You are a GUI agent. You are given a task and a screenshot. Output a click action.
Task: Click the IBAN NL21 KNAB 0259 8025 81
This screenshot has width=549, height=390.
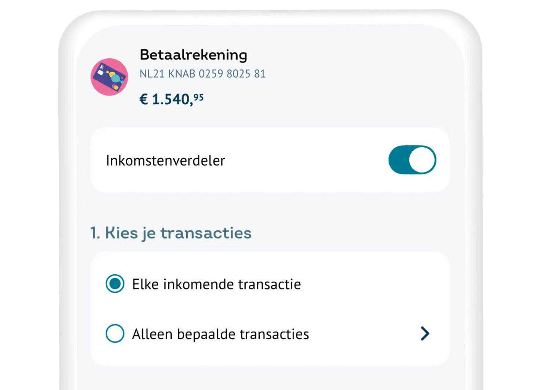coord(202,74)
